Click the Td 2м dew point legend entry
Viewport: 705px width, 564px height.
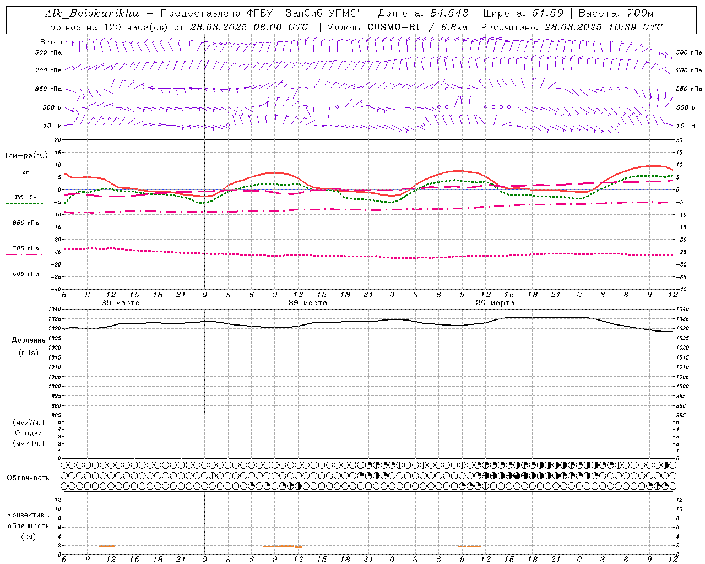tap(25, 197)
